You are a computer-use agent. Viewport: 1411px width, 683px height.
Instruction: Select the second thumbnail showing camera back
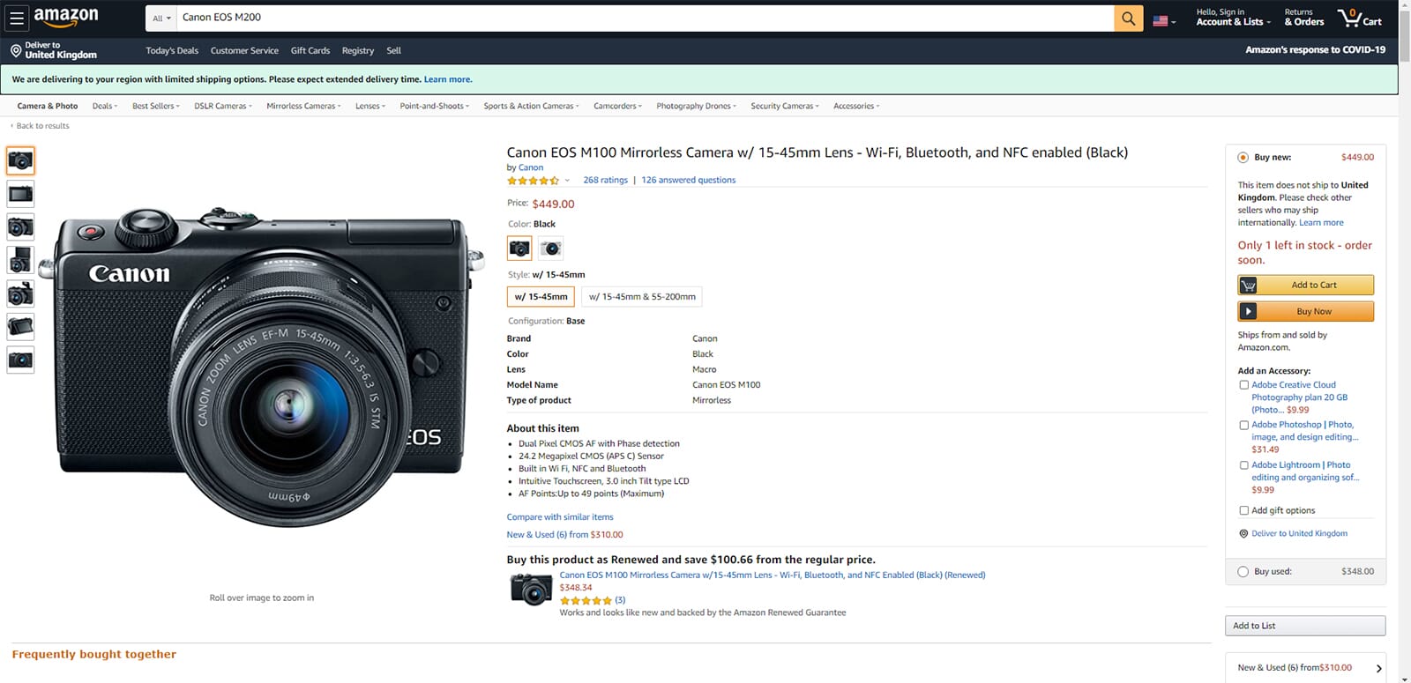pos(20,194)
